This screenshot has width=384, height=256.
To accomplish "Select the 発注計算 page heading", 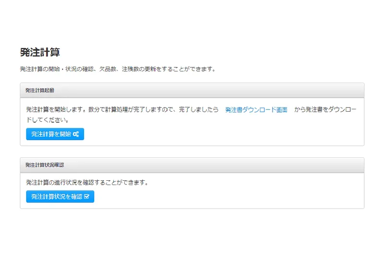I will pos(40,52).
